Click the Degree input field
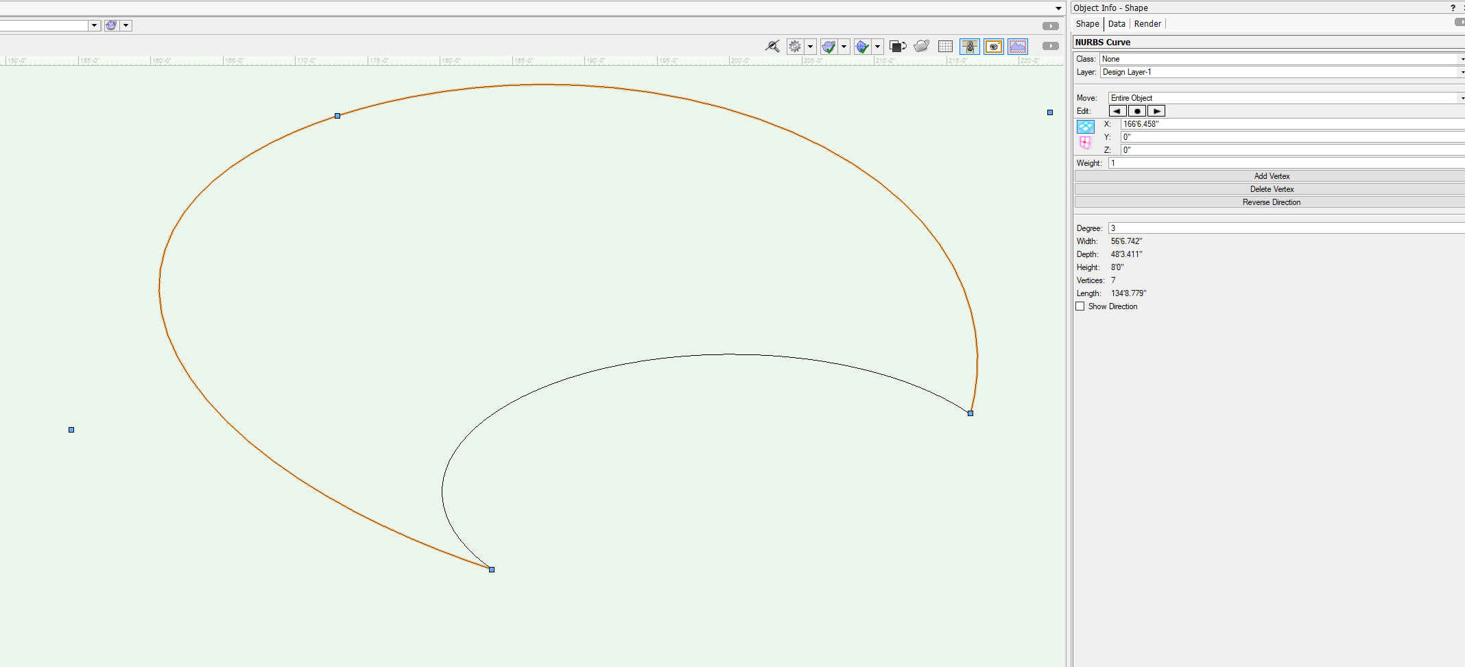This screenshot has width=1465, height=667. pyautogui.click(x=1286, y=228)
